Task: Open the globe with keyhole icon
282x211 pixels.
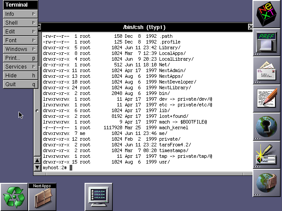Action: [267, 127]
